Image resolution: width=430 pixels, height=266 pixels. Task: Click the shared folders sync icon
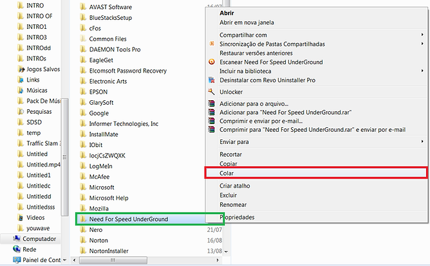[x=212, y=44]
